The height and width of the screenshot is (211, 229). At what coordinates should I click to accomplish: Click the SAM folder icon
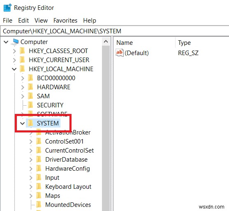(x=30, y=96)
